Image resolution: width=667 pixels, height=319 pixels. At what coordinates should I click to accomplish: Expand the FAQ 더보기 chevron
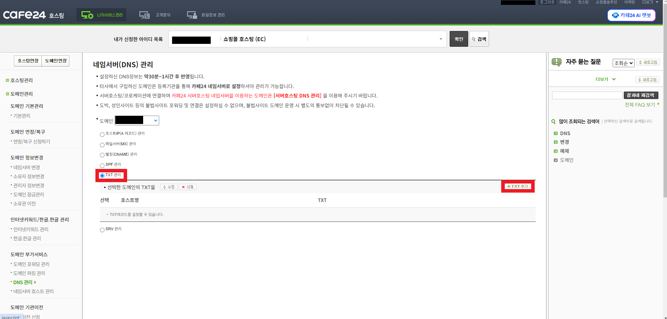(x=614, y=79)
